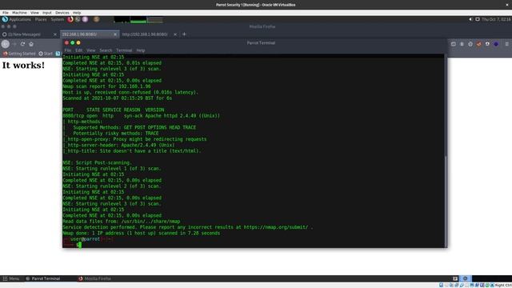
Task: Click the gray launcher icon next to Firefox
Action: (78, 19)
